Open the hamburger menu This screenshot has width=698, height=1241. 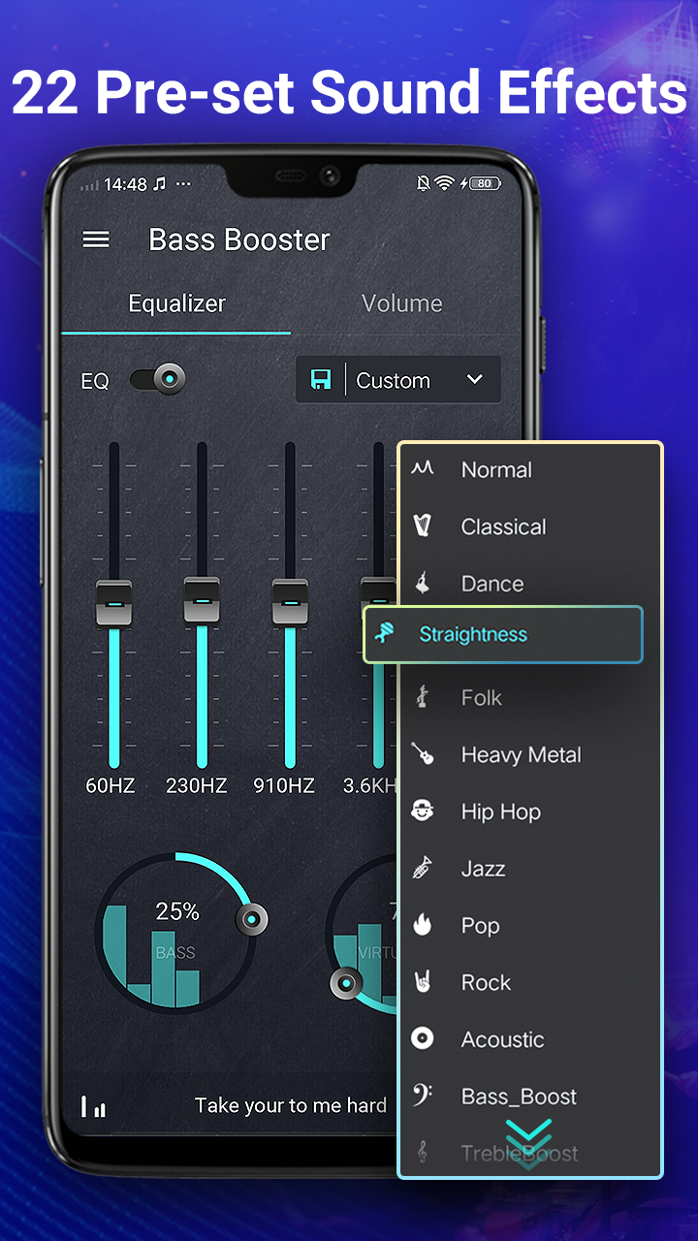coord(96,239)
